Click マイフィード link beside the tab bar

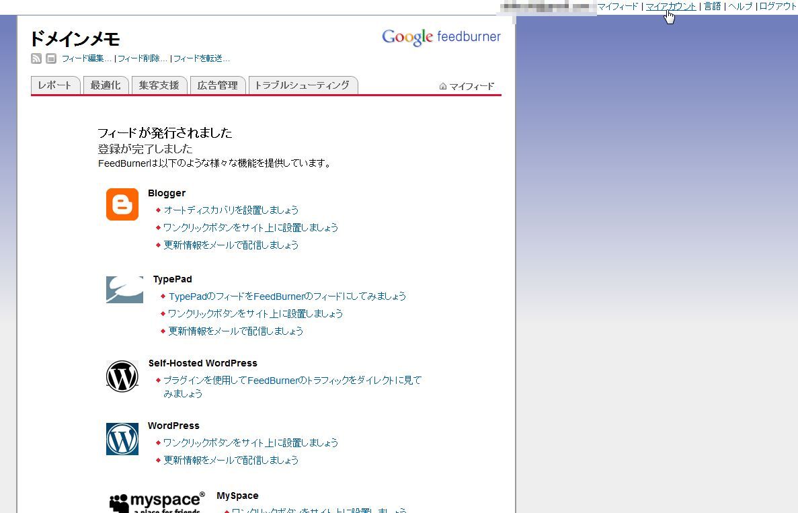pos(472,87)
